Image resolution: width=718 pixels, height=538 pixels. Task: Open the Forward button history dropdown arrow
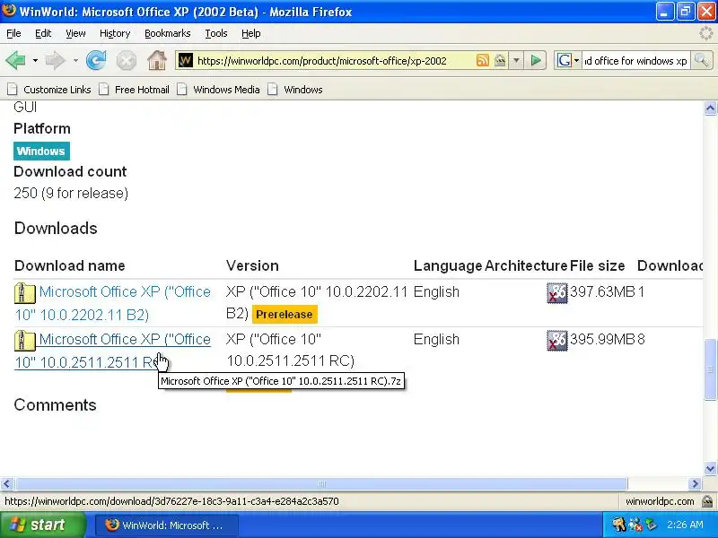point(75,60)
